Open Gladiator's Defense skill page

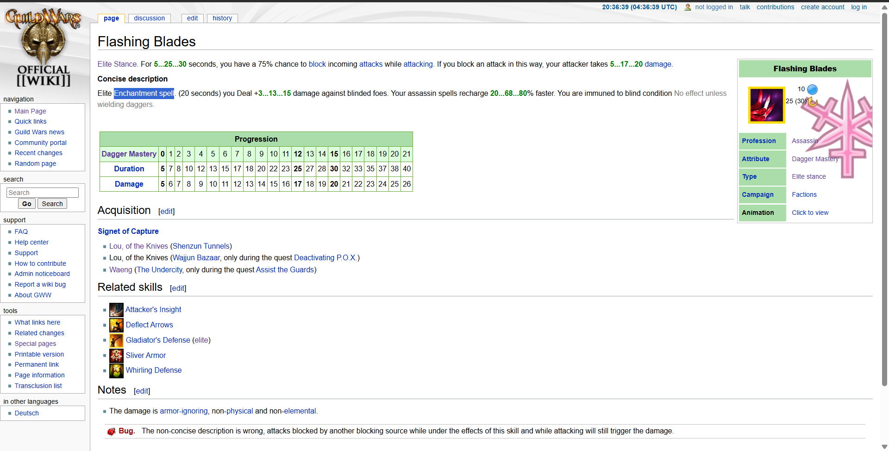pyautogui.click(x=158, y=340)
